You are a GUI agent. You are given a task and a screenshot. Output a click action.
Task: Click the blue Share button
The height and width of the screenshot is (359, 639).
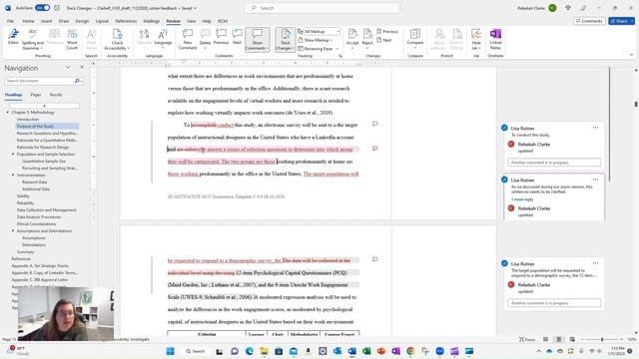621,21
